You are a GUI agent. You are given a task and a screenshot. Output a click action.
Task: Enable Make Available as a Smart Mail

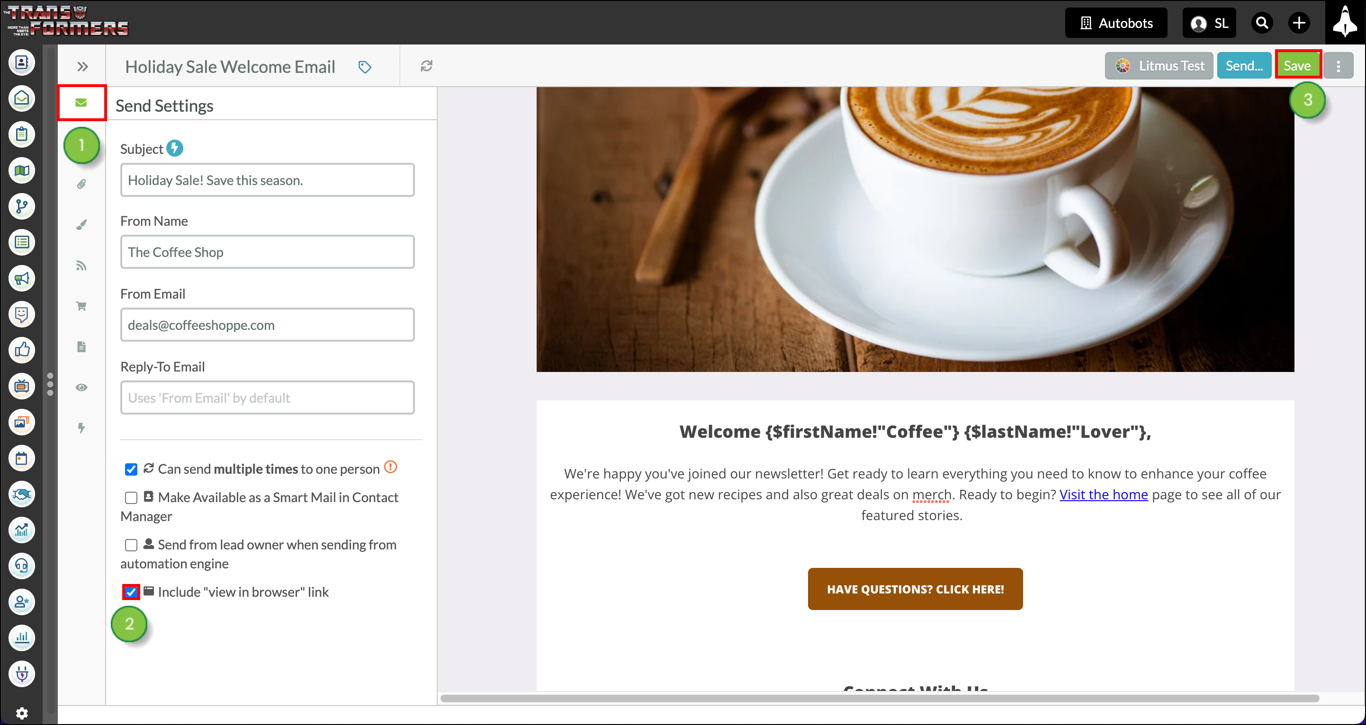(x=131, y=498)
